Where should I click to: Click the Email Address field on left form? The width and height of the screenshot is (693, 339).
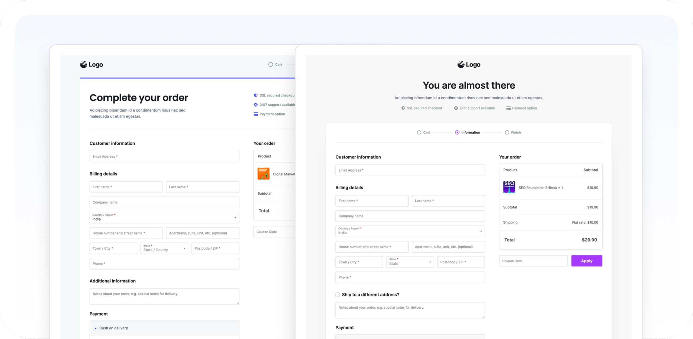coord(164,157)
